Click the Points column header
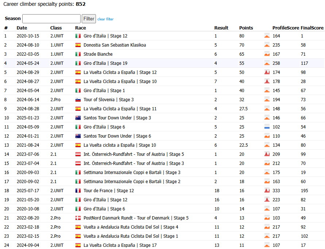The image size is (325, 249). pyautogui.click(x=246, y=28)
